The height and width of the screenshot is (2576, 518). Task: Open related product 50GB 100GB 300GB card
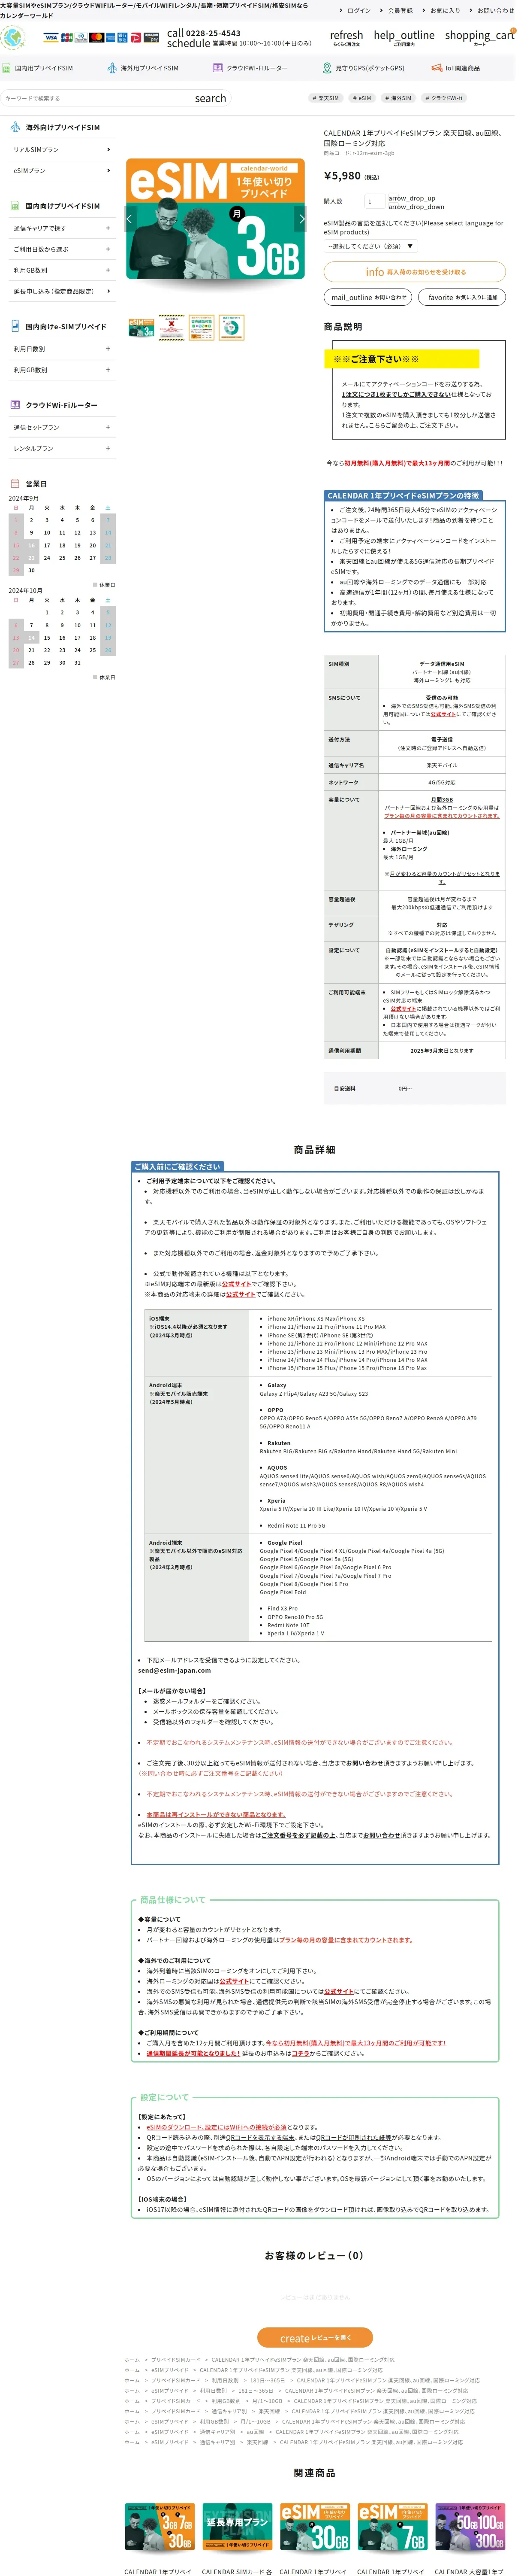tap(471, 2526)
